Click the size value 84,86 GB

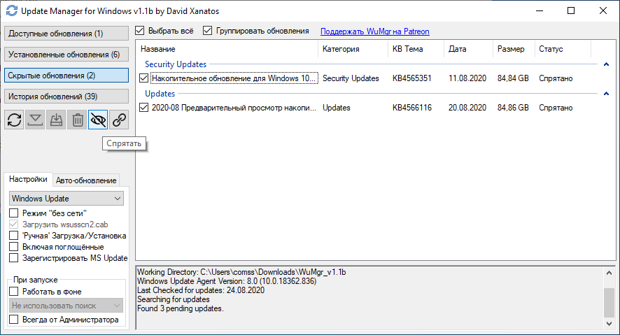point(513,108)
